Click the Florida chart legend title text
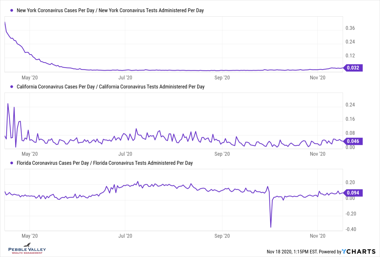 (105, 163)
